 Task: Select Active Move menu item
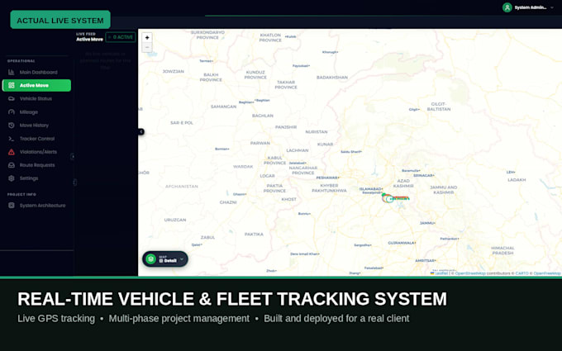pos(36,85)
